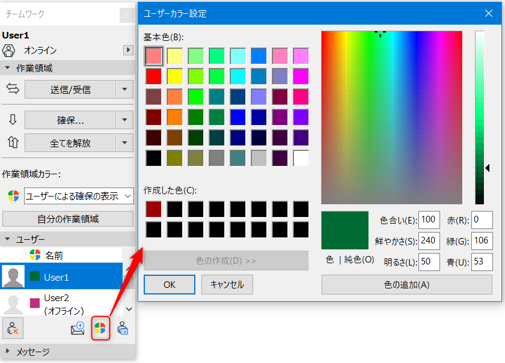Click the 確保... button
This screenshot has width=505, height=363.
(70, 120)
